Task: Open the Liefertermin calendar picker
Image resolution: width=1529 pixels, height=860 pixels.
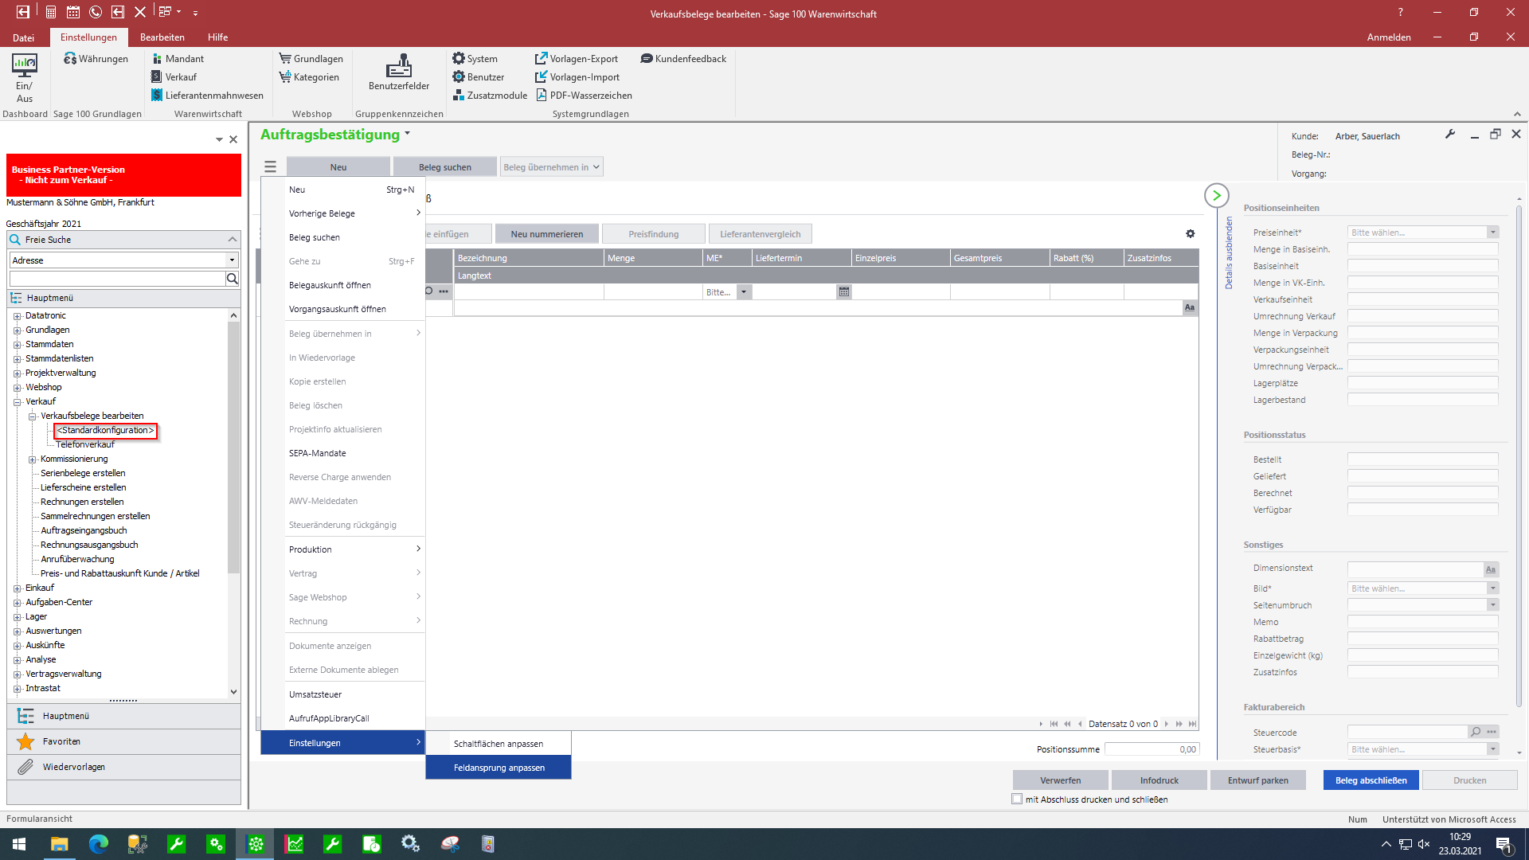Action: [844, 292]
